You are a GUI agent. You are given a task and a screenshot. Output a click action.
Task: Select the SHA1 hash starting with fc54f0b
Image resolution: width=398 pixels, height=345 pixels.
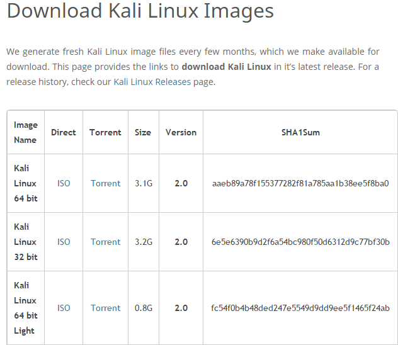pyautogui.click(x=300, y=308)
